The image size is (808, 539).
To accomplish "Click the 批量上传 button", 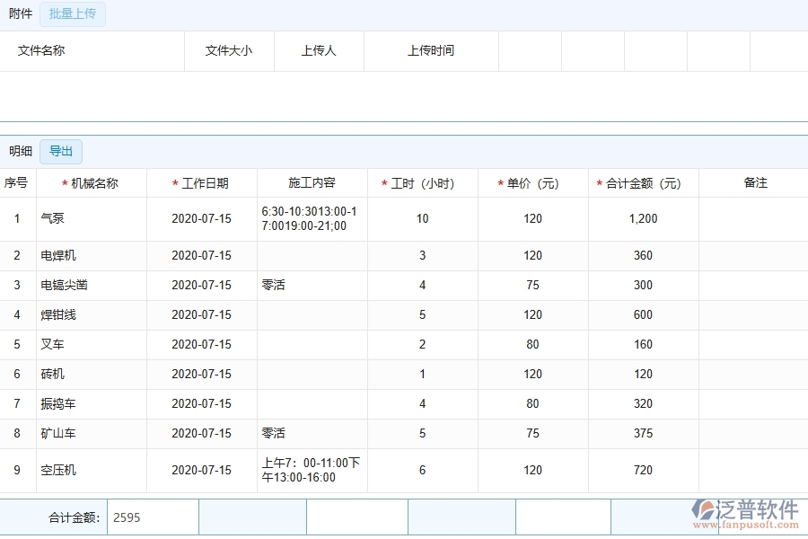I will pyautogui.click(x=73, y=14).
